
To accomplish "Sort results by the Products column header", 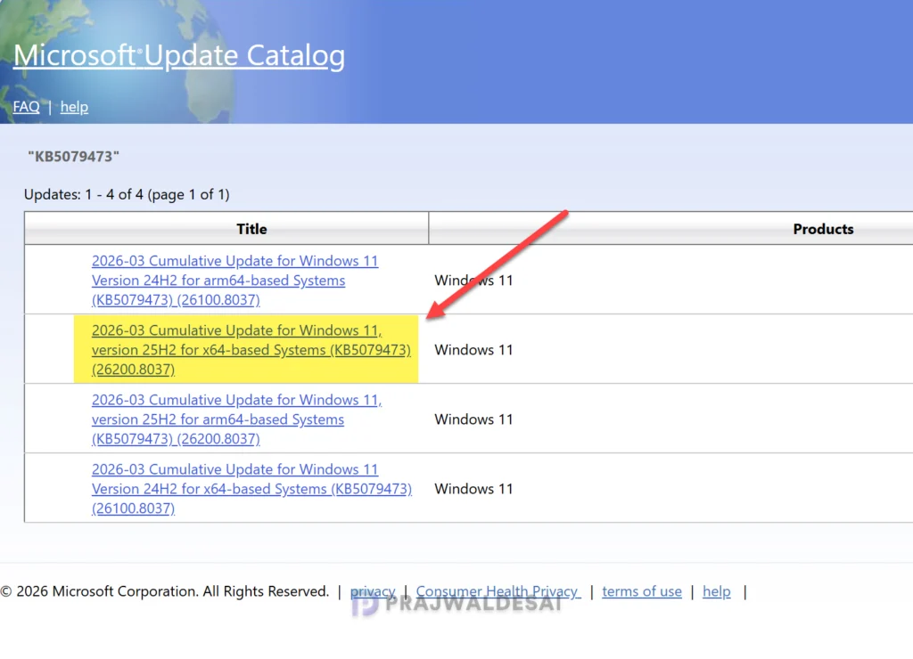I will [823, 229].
